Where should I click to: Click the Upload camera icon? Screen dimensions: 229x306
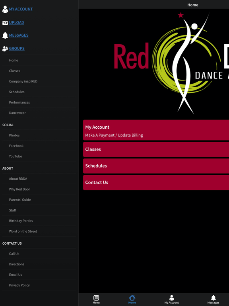5,23
